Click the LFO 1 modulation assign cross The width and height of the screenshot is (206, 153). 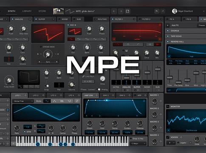[x=25, y=95]
